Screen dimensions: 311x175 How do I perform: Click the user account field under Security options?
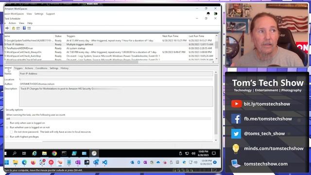tap(108, 119)
